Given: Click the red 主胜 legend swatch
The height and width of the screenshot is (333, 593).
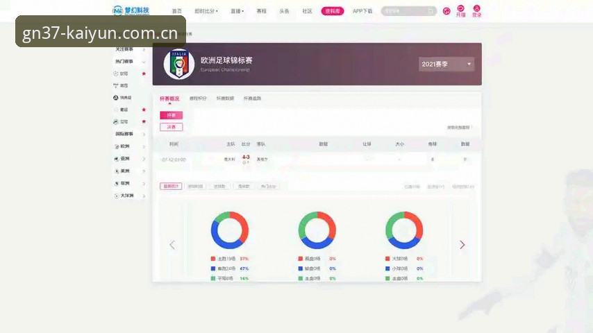Looking at the screenshot, I should (213, 259).
